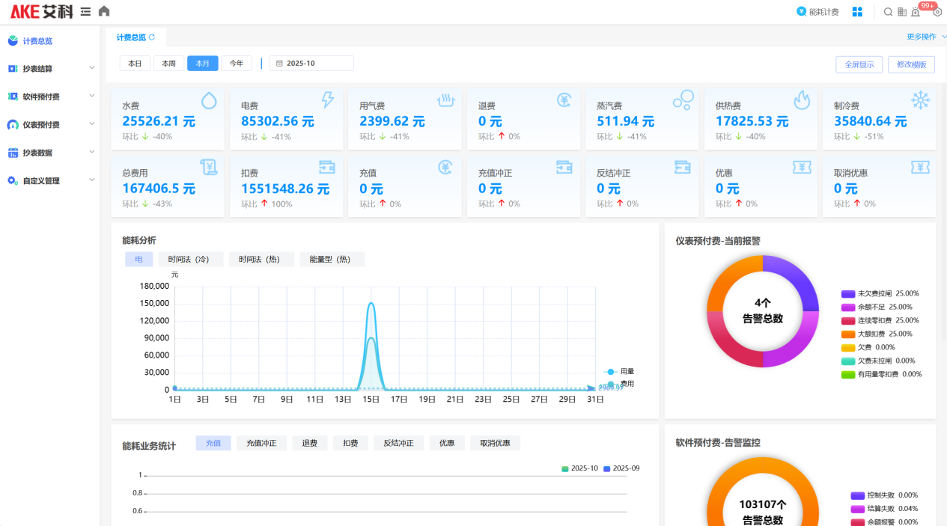The image size is (947, 526).
Task: Open the search magnifier icon
Action: coord(888,12)
